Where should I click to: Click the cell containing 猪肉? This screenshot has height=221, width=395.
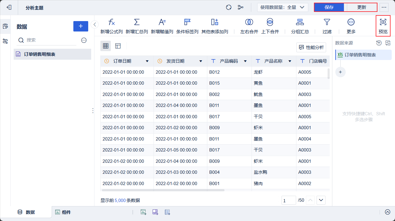pyautogui.click(x=274, y=184)
